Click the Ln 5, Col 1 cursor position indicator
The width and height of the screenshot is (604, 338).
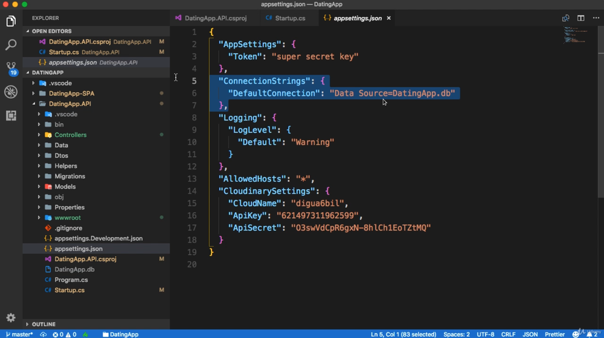(403, 334)
